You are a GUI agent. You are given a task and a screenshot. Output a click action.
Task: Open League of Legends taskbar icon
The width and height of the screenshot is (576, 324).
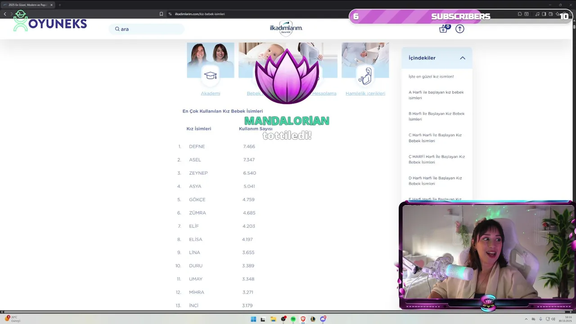313,319
